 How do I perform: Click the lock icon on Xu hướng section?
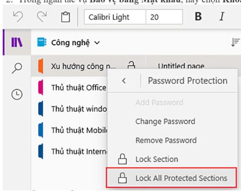coord(131,65)
